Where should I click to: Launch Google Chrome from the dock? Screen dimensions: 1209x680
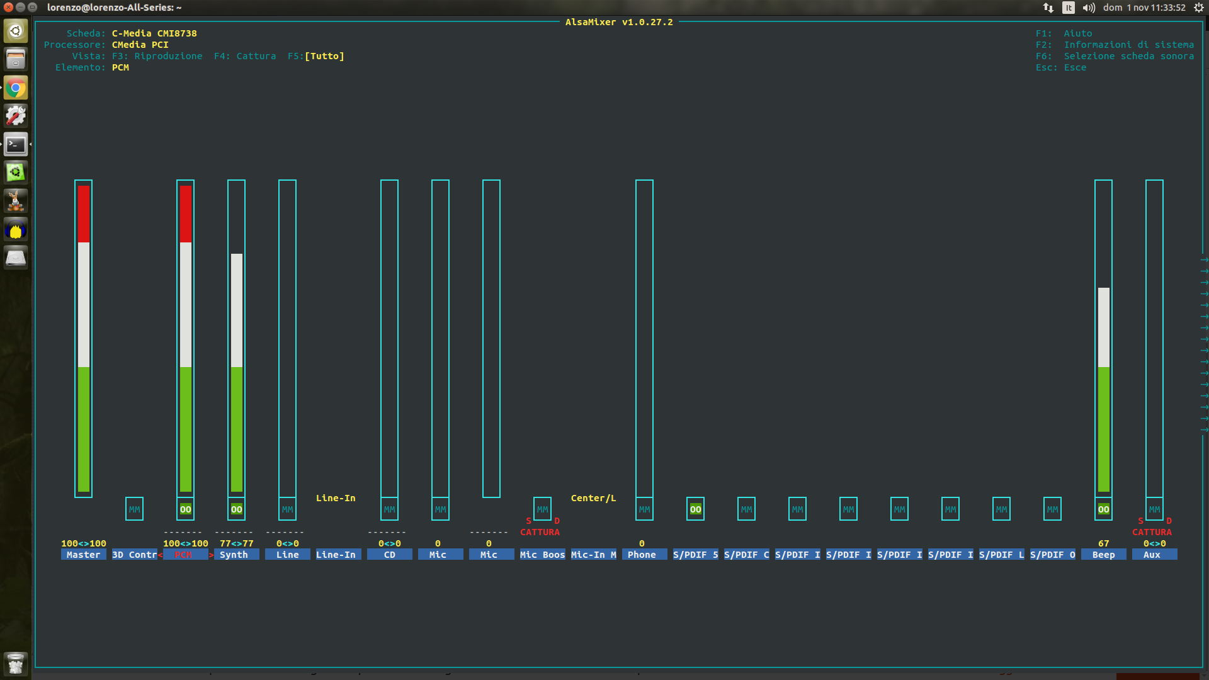pos(16,88)
